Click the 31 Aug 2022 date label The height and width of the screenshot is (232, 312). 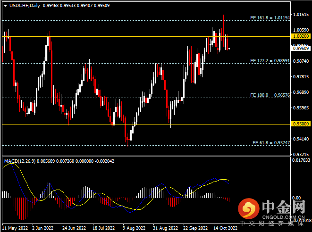pyautogui.click(x=165, y=228)
